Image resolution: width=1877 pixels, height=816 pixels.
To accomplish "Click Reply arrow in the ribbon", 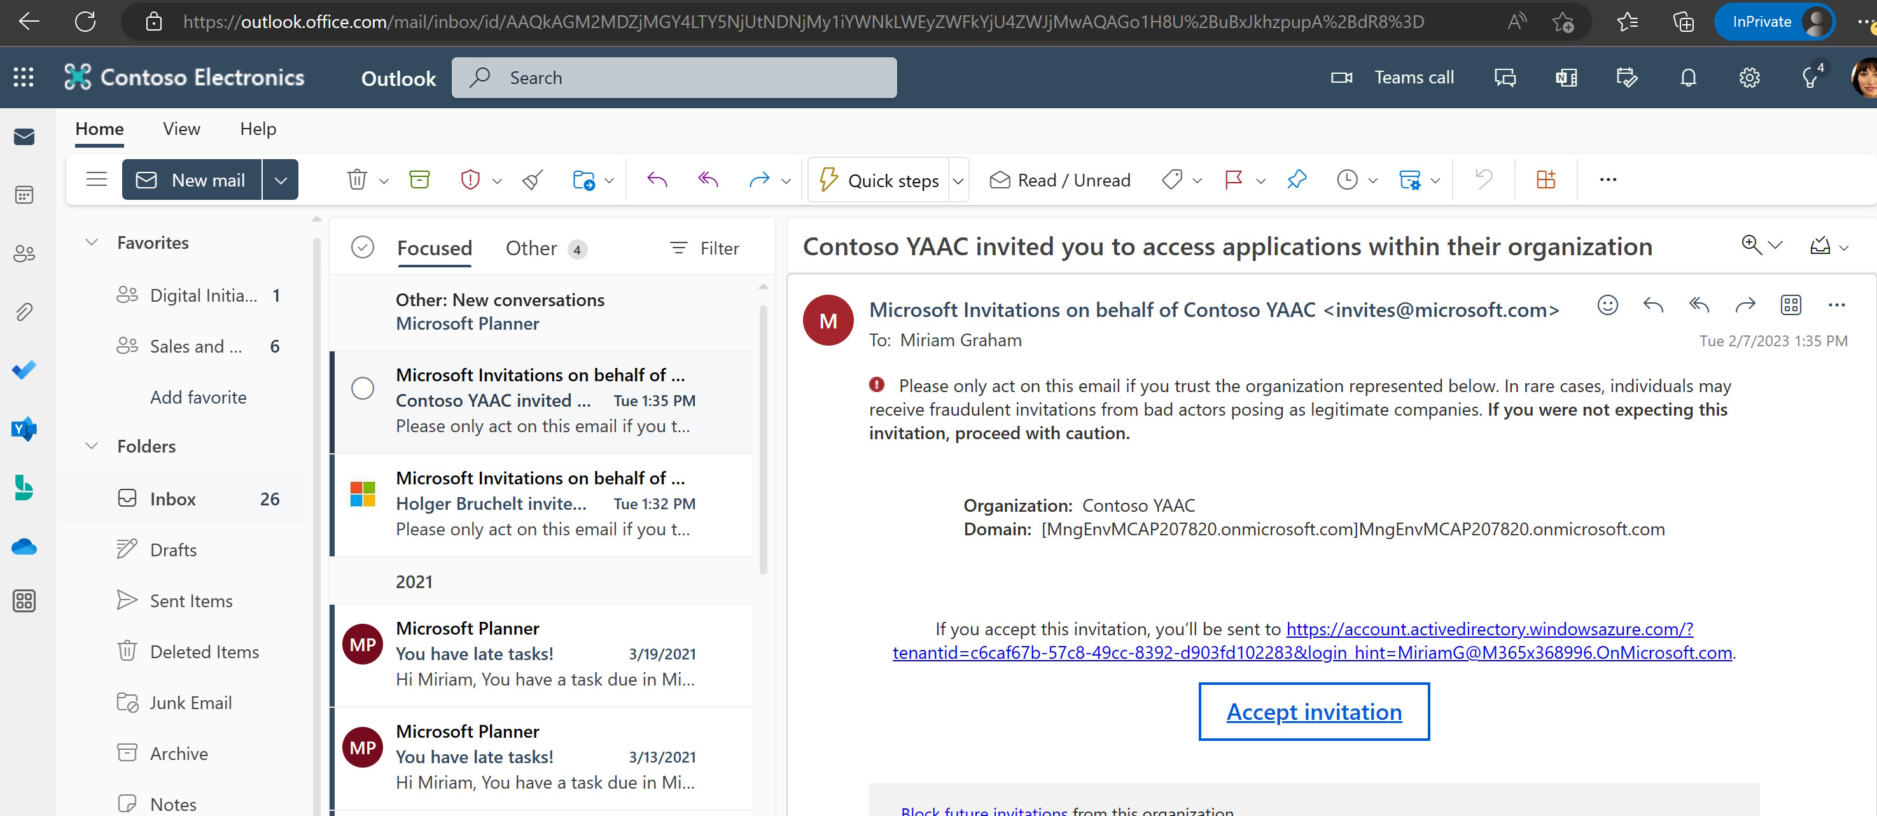I will click(x=657, y=179).
